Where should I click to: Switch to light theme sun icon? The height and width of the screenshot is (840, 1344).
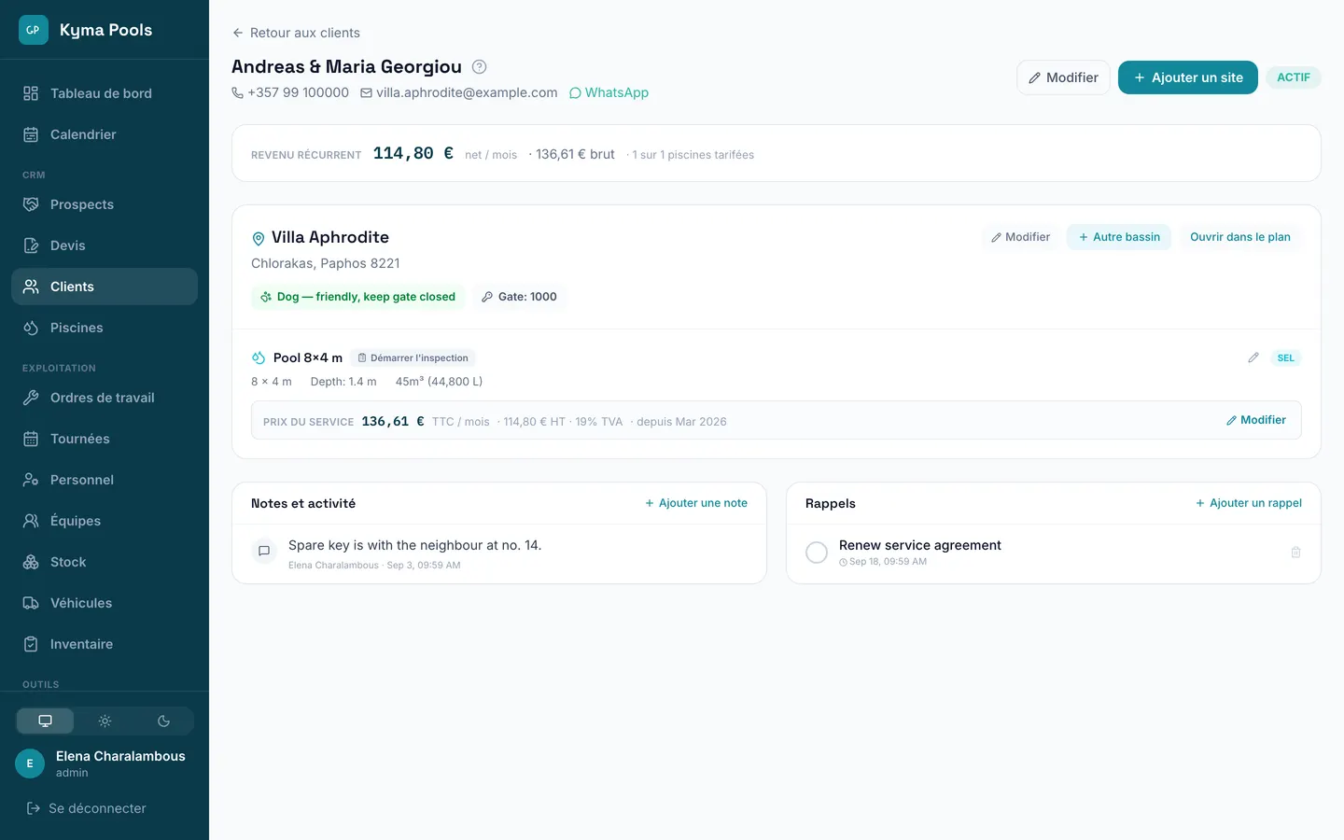click(x=105, y=721)
